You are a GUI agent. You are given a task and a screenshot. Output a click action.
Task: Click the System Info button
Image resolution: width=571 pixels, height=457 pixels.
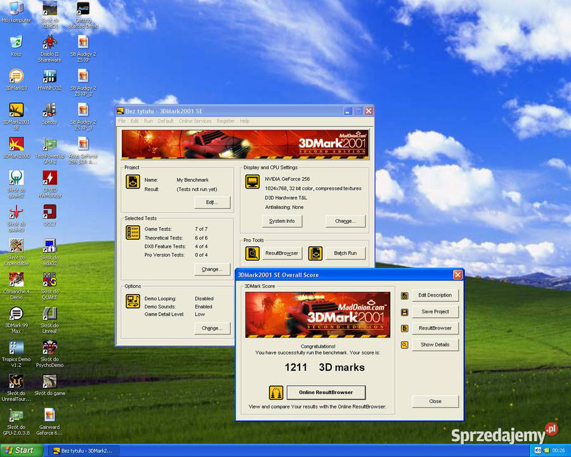click(282, 221)
